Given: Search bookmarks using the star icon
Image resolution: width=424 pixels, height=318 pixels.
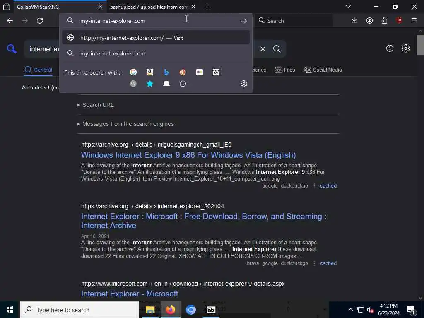Looking at the screenshot, I should [x=150, y=84].
